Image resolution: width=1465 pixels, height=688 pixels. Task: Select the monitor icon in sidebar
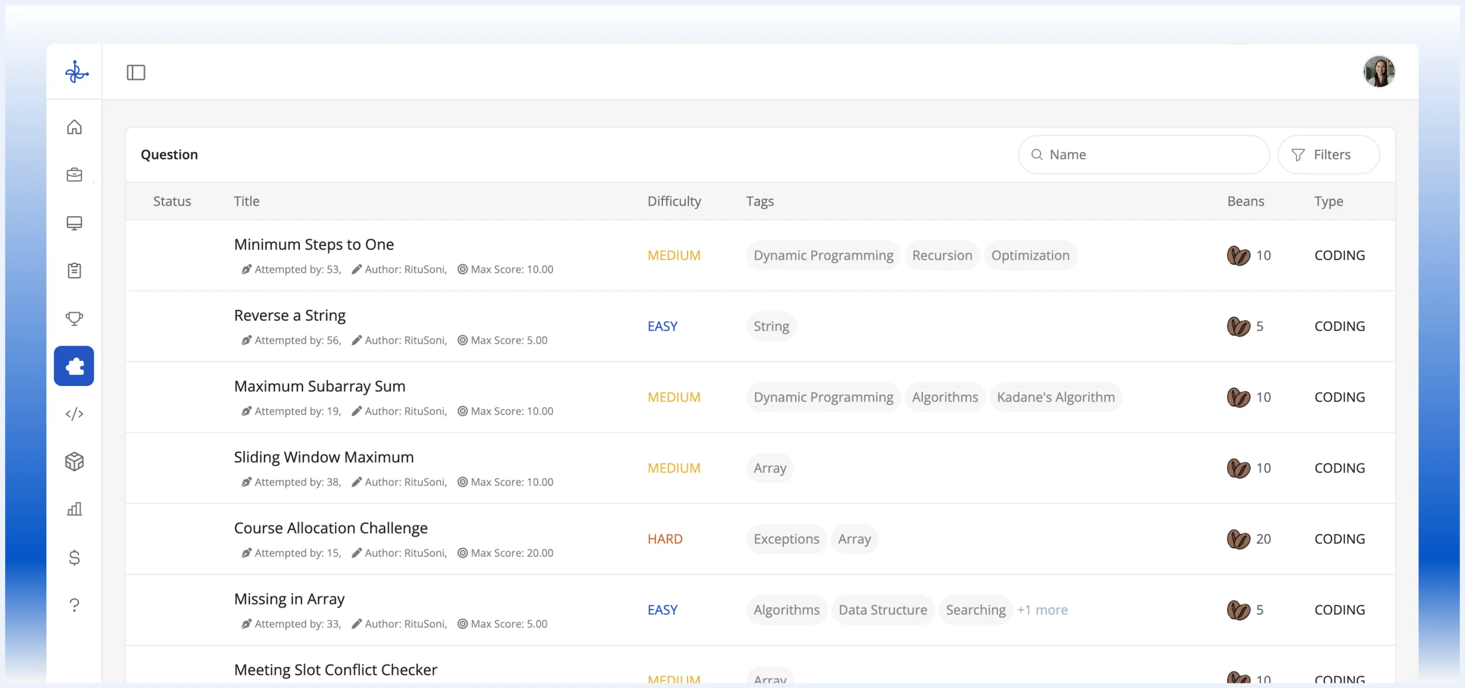coord(75,222)
